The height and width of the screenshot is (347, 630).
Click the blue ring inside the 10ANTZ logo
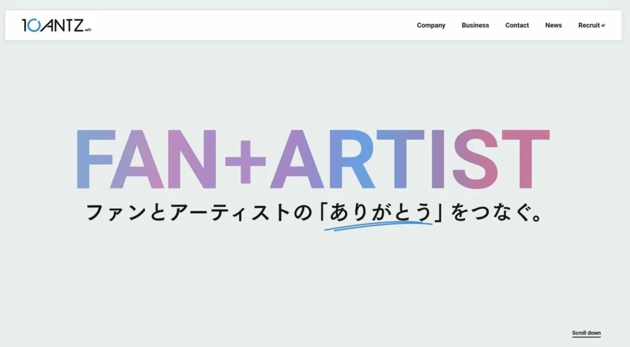pyautogui.click(x=34, y=25)
